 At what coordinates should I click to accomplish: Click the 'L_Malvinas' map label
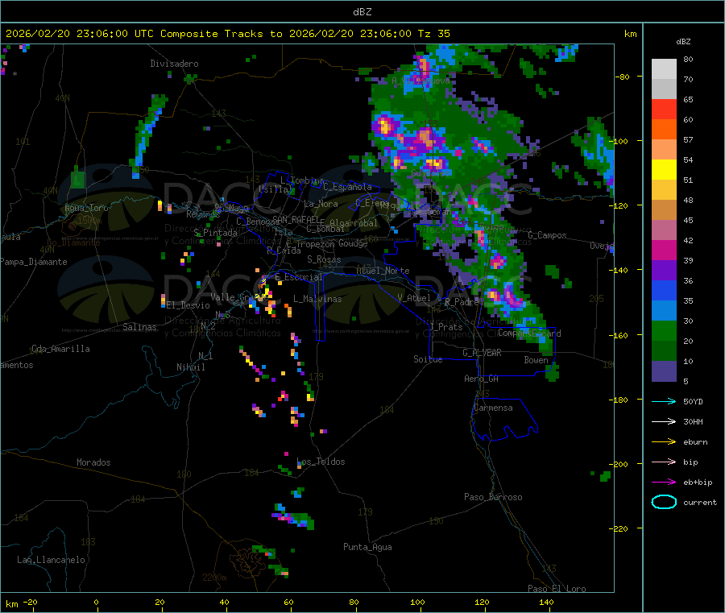(x=317, y=299)
